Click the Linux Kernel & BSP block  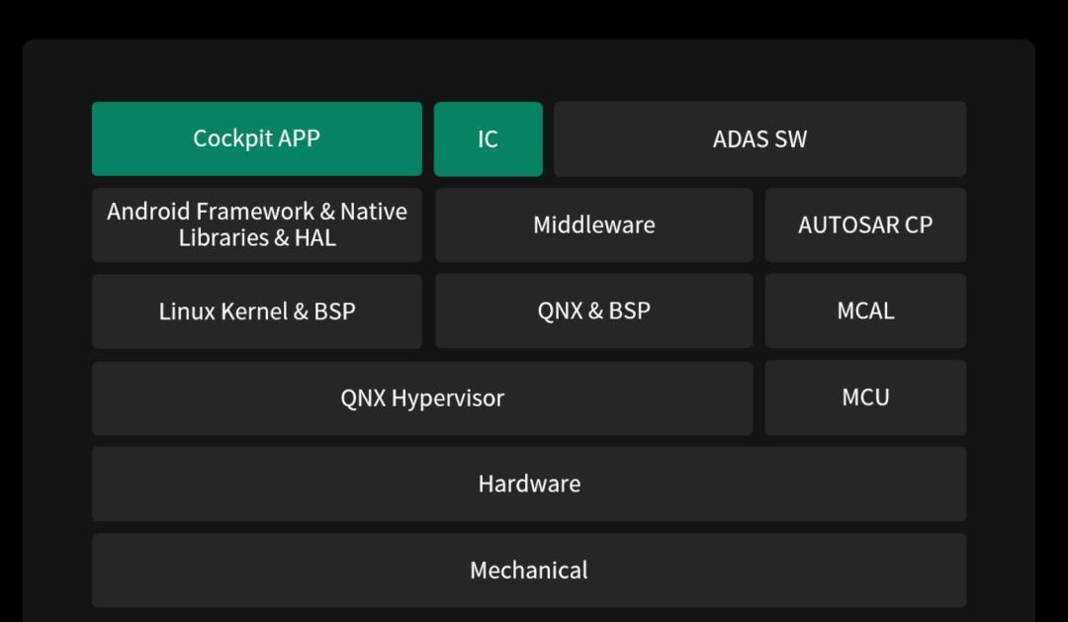[x=257, y=311]
